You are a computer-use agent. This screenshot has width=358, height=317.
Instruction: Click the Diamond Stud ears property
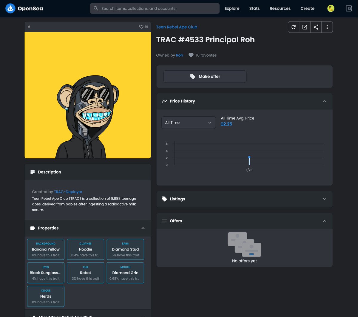pyautogui.click(x=125, y=249)
